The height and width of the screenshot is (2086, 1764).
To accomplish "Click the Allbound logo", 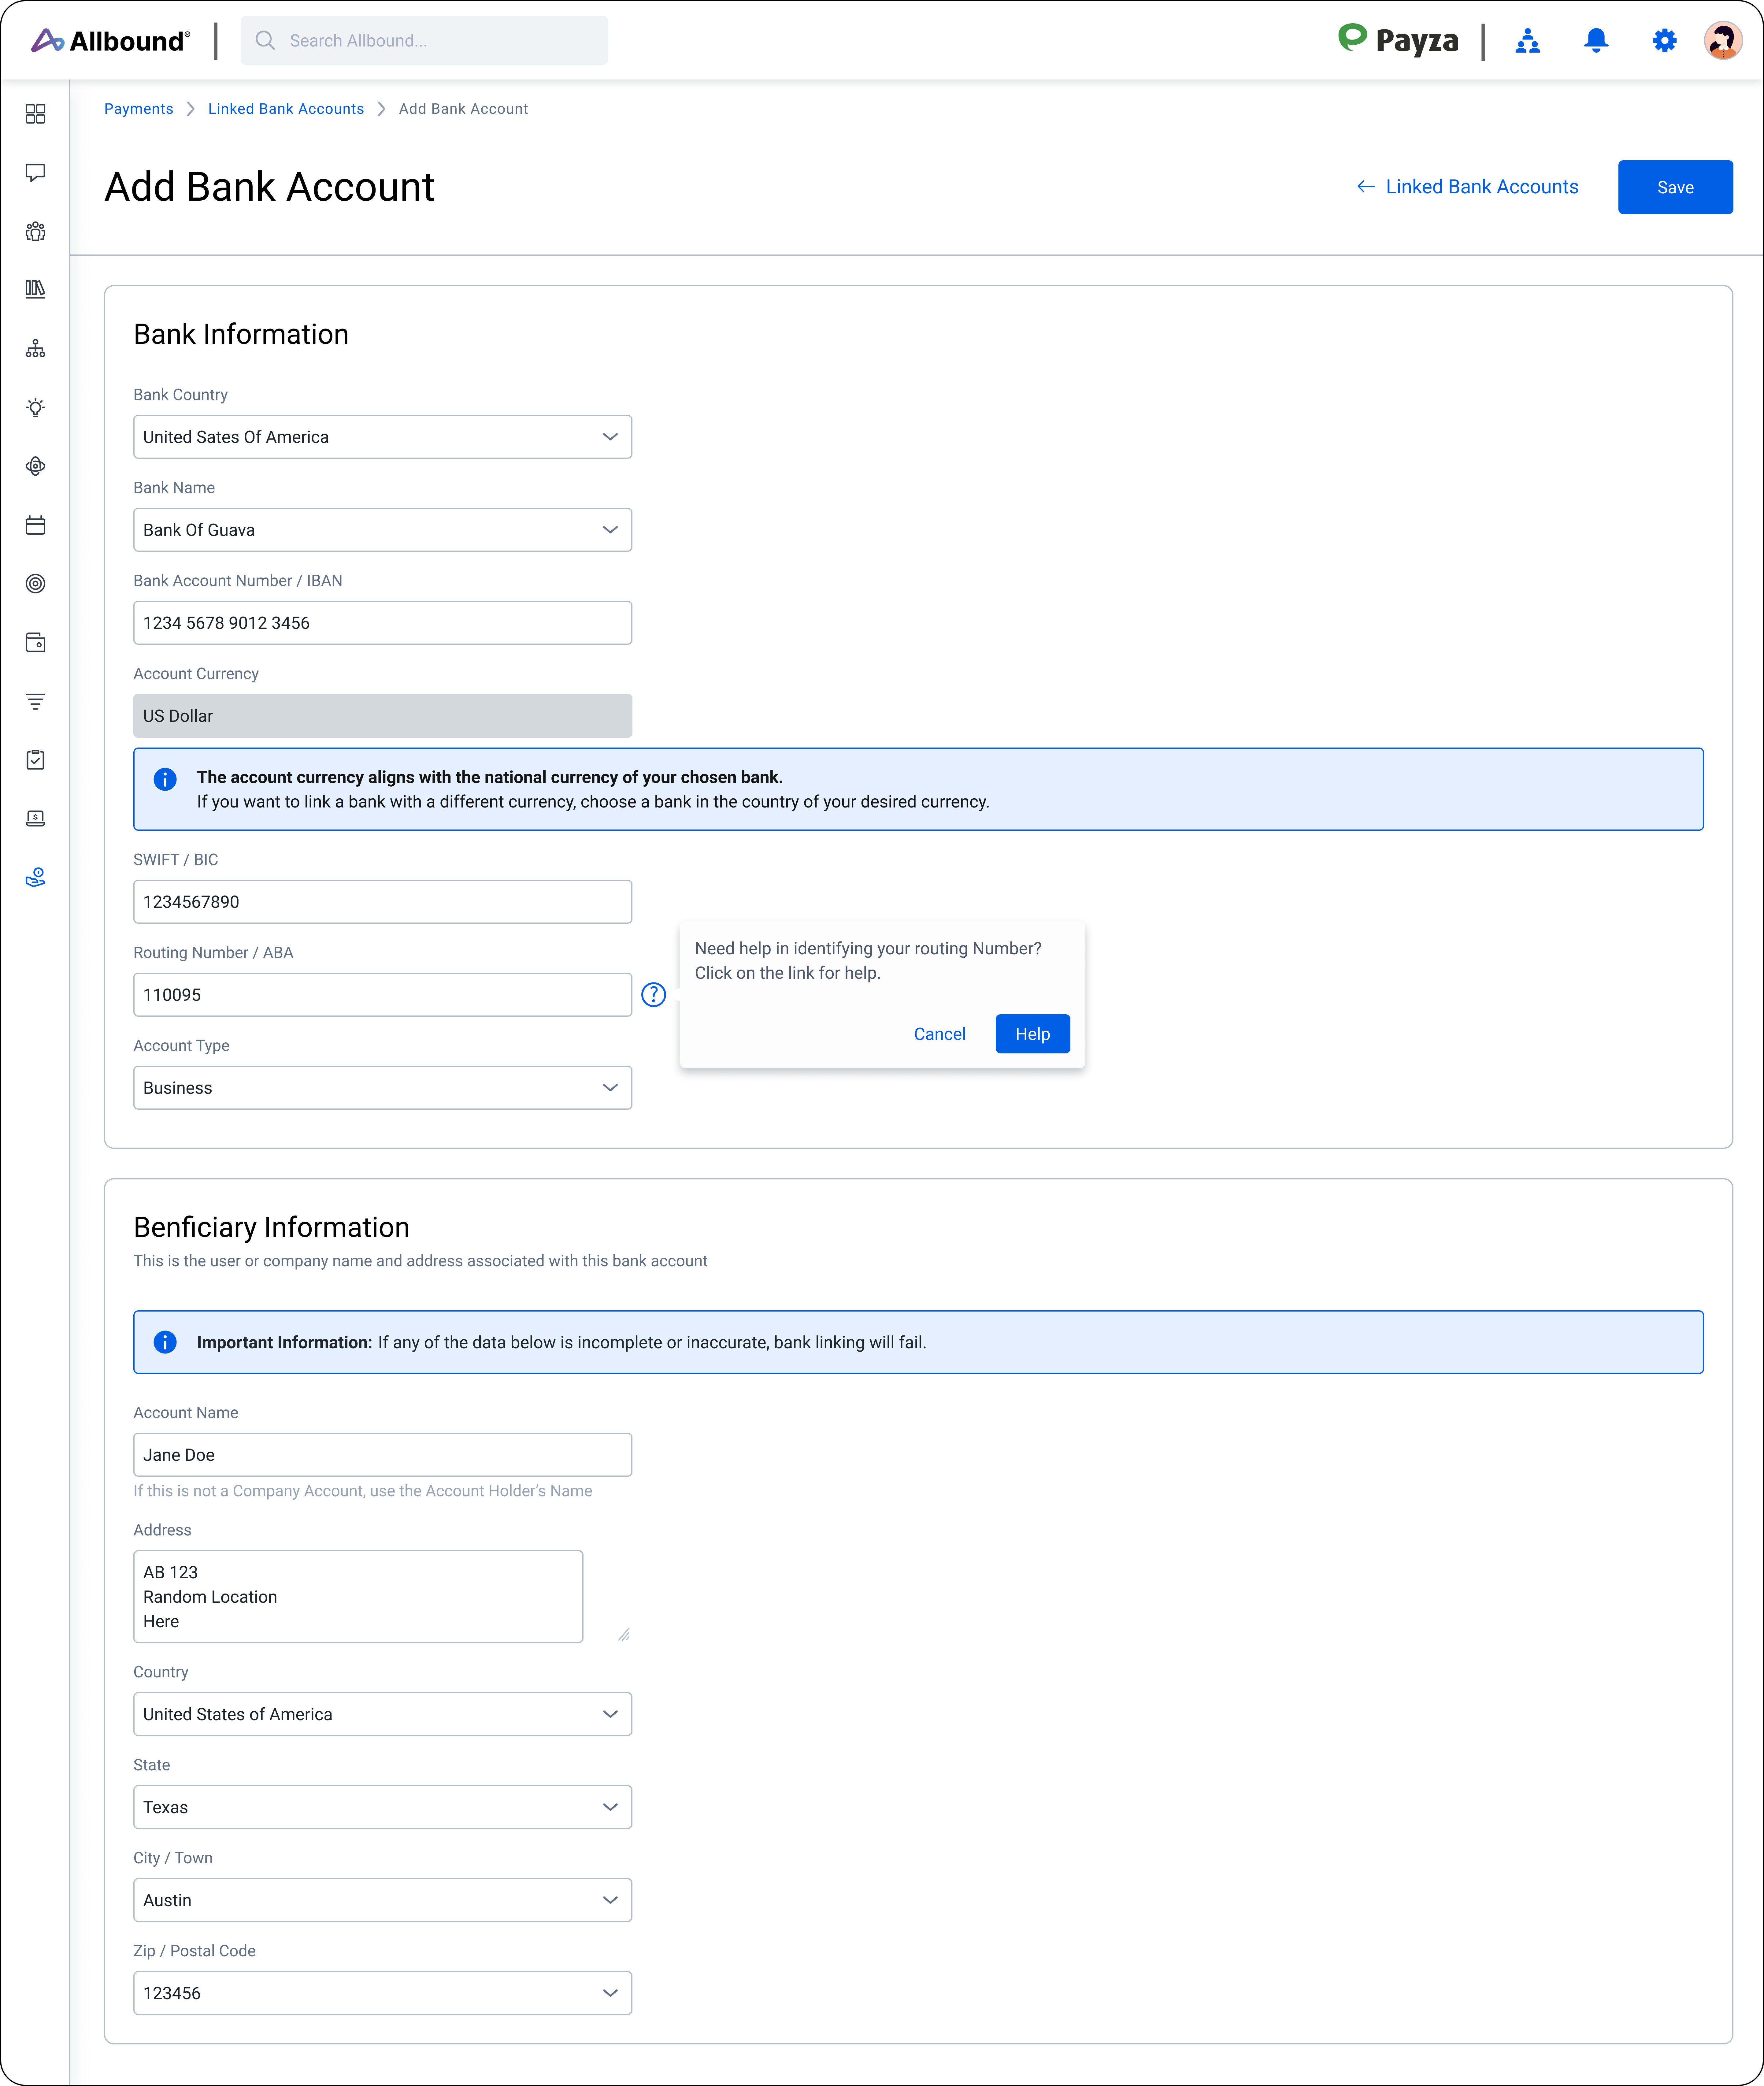I will pyautogui.click(x=110, y=40).
